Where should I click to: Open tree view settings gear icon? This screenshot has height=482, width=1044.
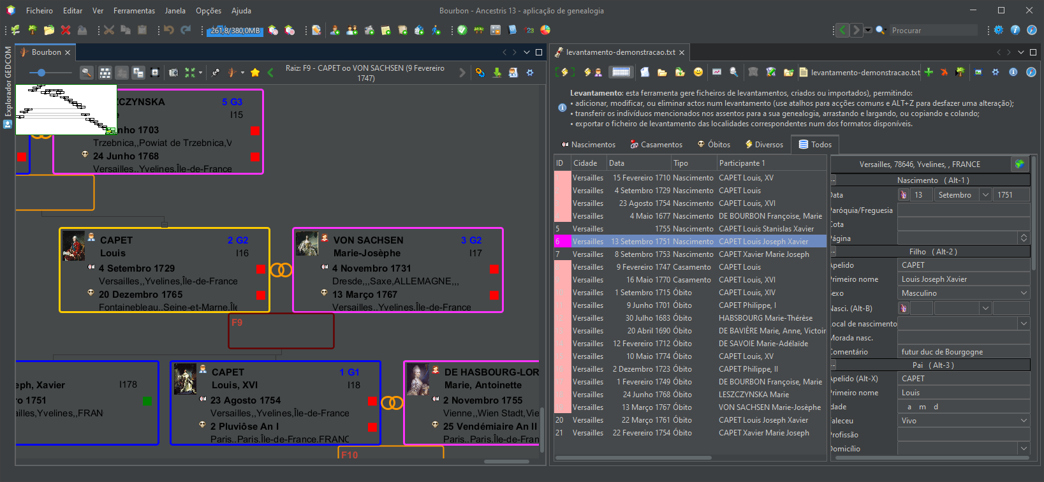pos(530,73)
